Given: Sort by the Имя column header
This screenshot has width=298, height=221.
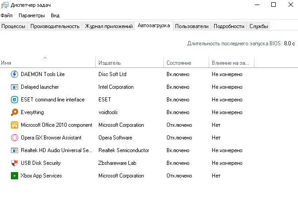Looking at the screenshot, I should tap(48, 63).
